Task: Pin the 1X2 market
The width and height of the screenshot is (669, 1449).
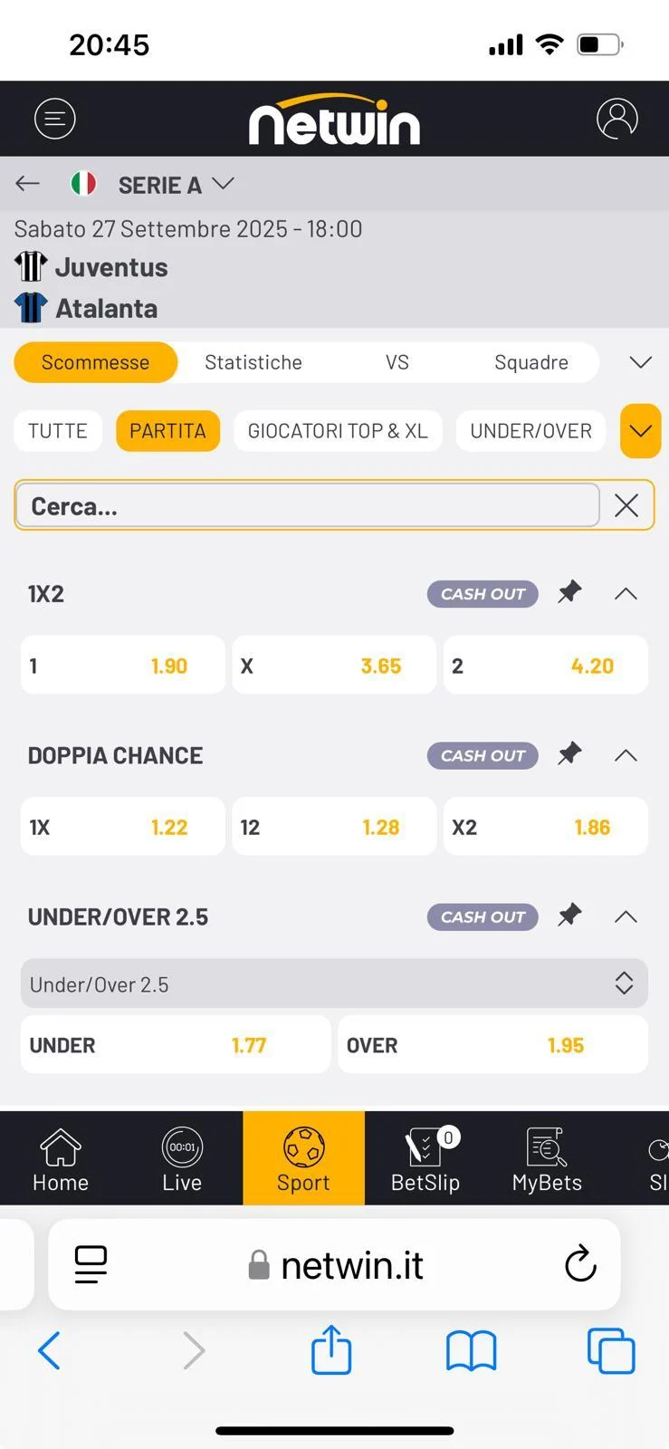Action: 569,593
